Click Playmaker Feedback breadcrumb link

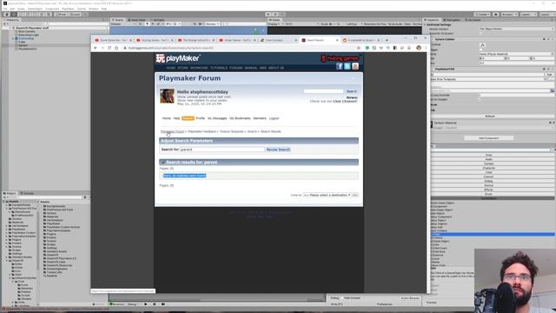coord(202,131)
